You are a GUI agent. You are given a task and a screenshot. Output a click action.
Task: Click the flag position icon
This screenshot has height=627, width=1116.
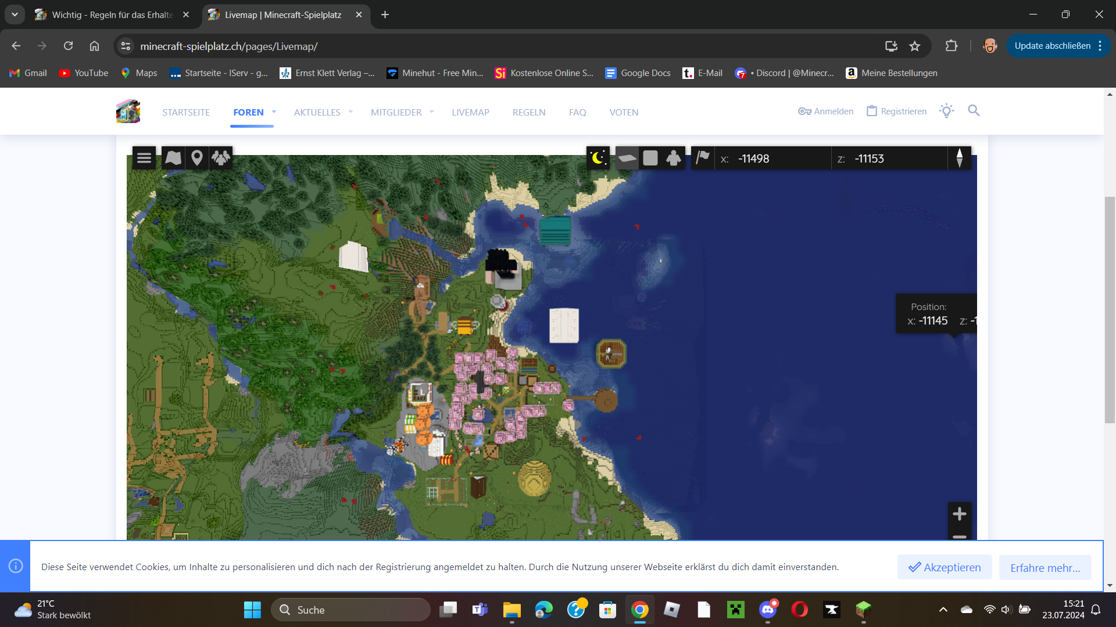(703, 158)
